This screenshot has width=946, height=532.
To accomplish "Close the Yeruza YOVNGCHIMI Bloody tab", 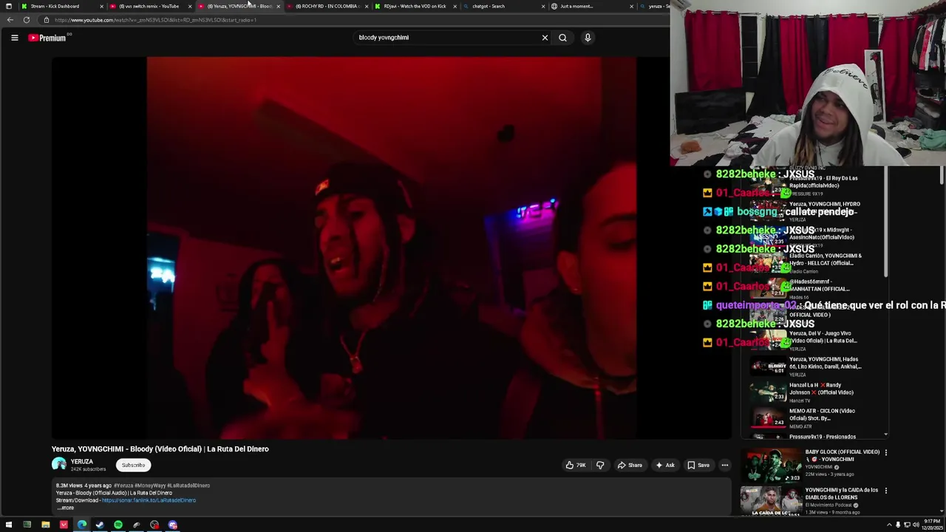I will pyautogui.click(x=279, y=6).
